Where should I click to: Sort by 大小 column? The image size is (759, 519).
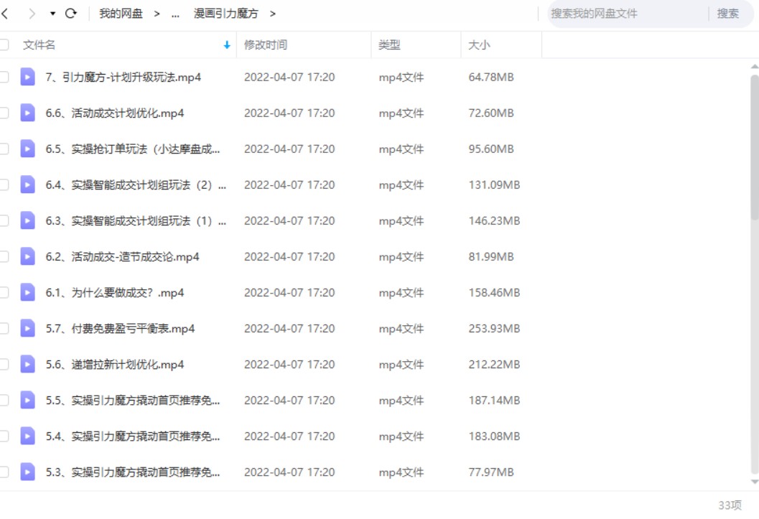(479, 45)
